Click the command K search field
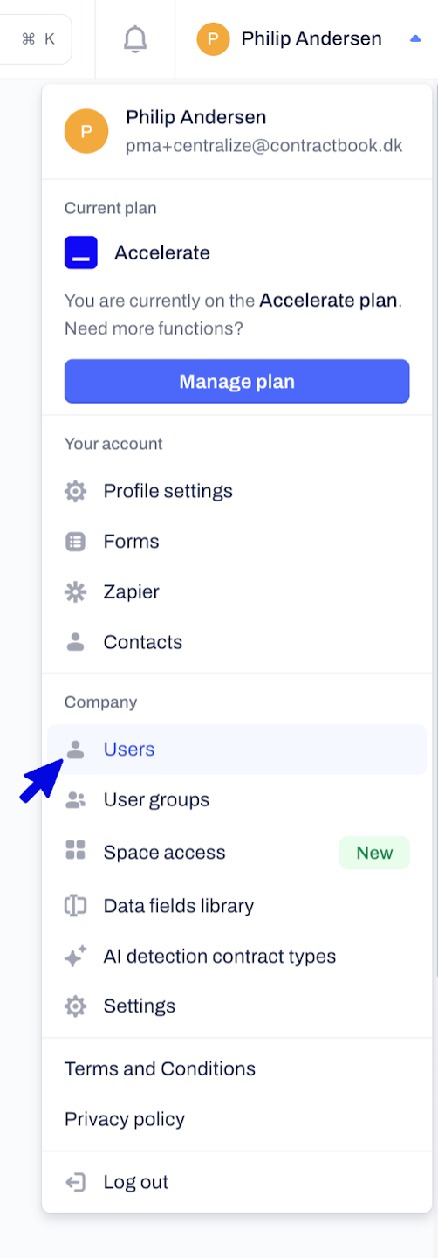Screen dimensions: 438x1258 35,38
